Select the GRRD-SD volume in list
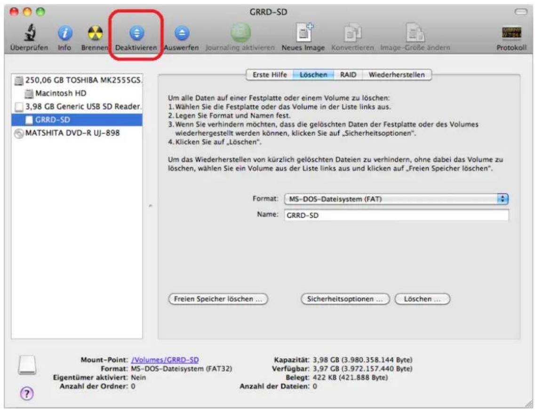 (x=77, y=120)
